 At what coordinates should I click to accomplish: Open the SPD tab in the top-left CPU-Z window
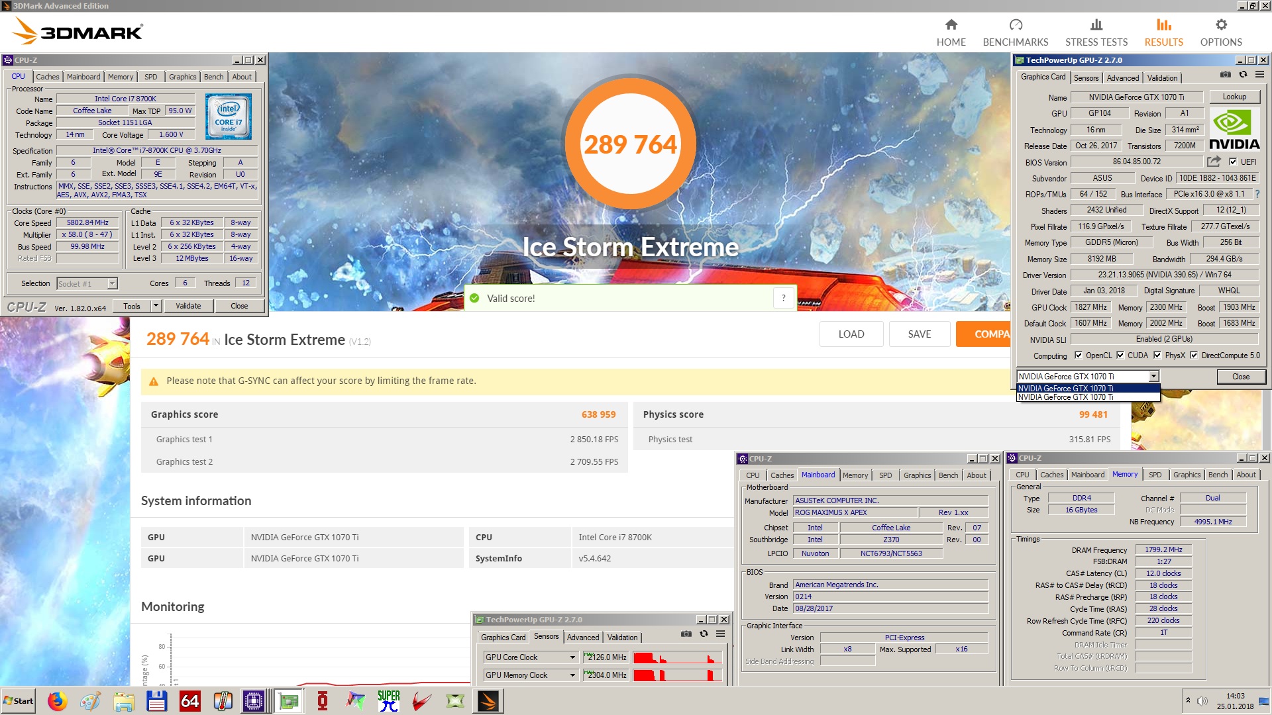[x=151, y=77]
